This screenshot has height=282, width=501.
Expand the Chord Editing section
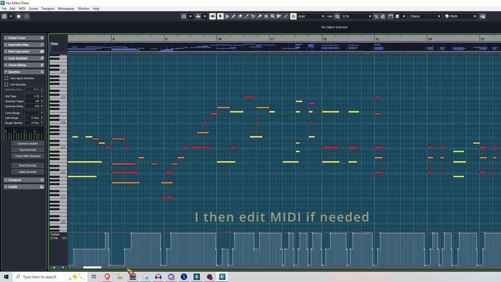pyautogui.click(x=24, y=65)
